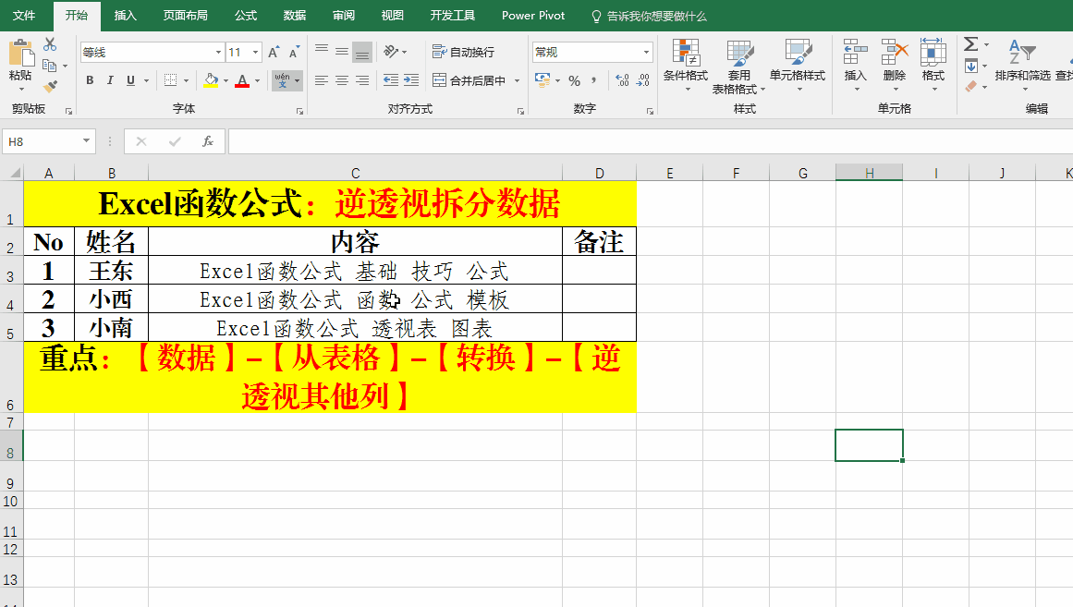Click the Increase Font Size icon

pyautogui.click(x=274, y=53)
